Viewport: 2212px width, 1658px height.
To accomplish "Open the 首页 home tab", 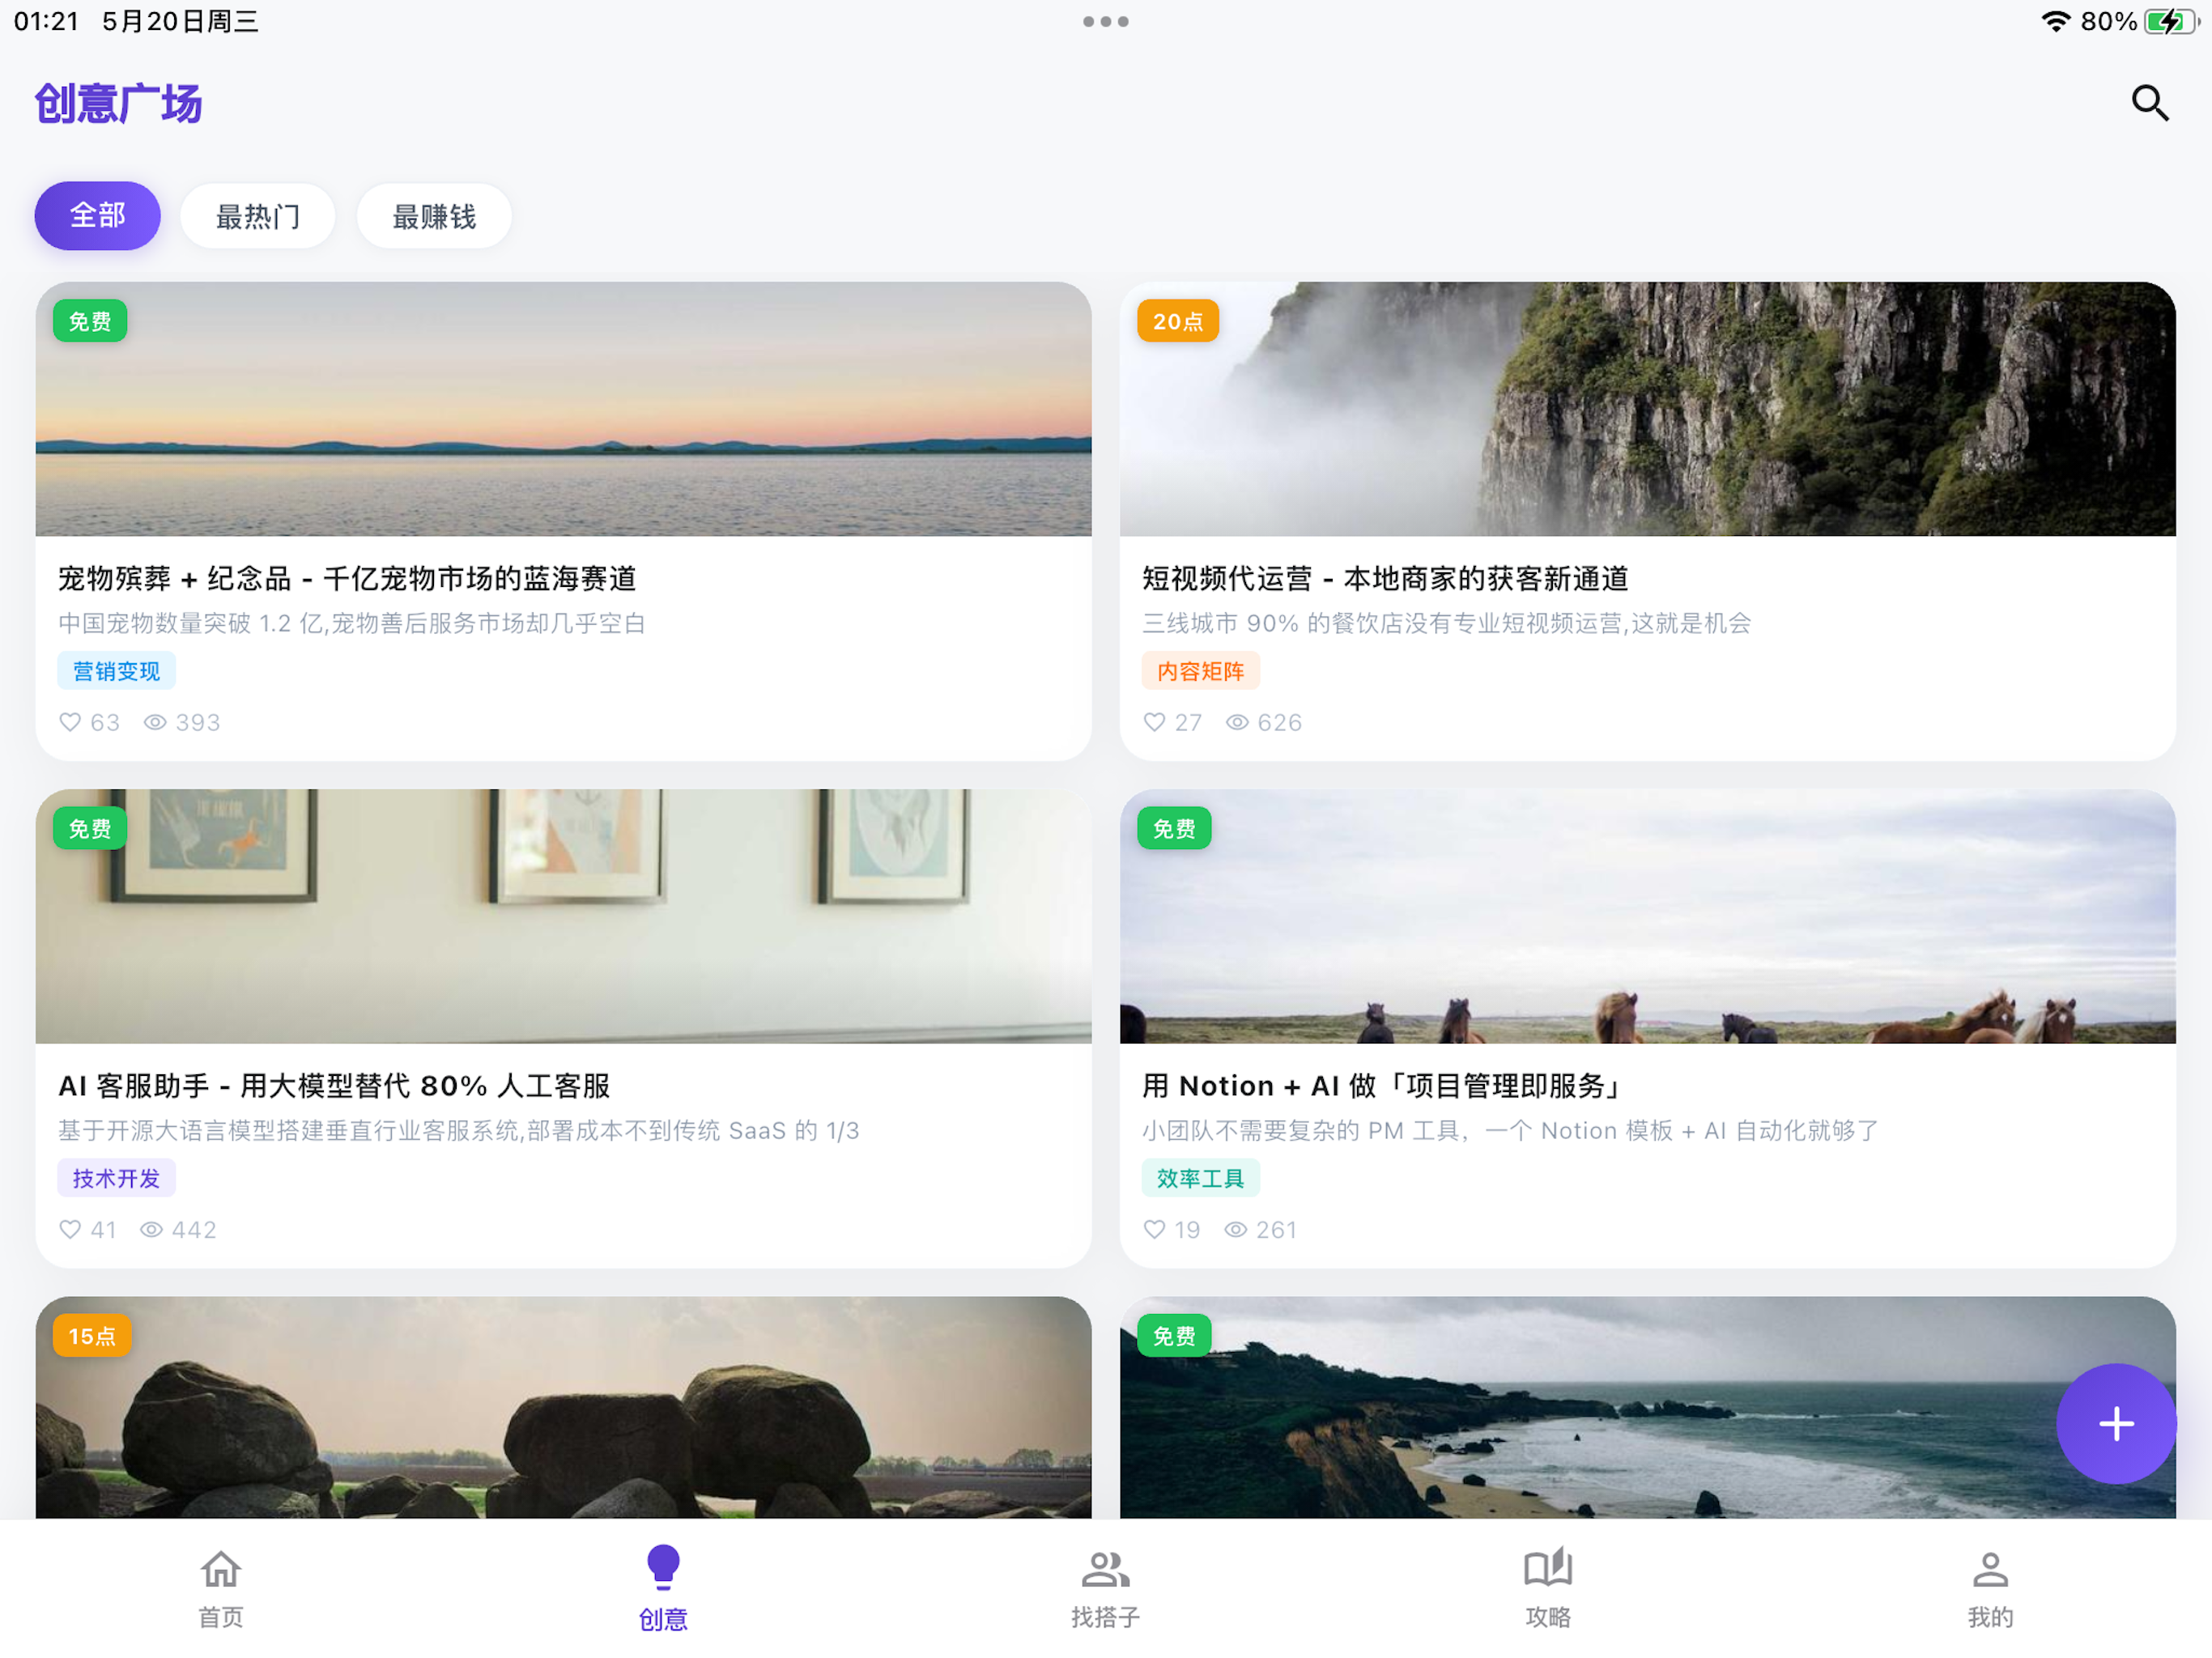I will click(221, 1589).
